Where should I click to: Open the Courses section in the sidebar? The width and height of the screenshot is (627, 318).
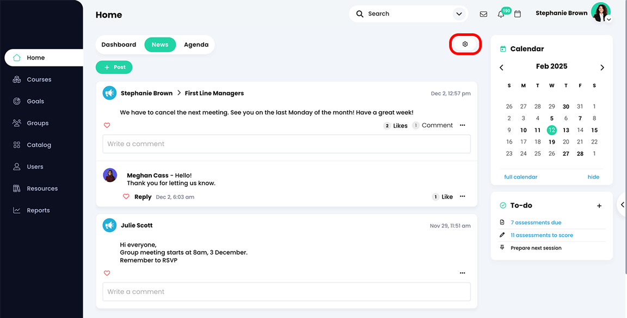[x=39, y=79]
